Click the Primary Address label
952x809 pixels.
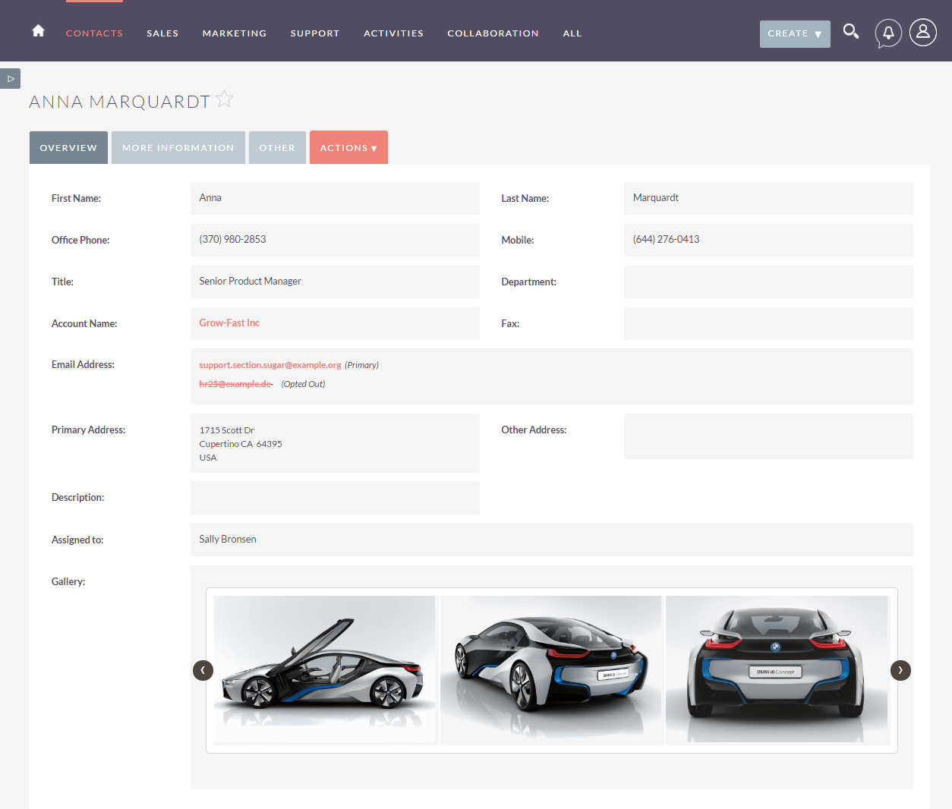point(88,430)
